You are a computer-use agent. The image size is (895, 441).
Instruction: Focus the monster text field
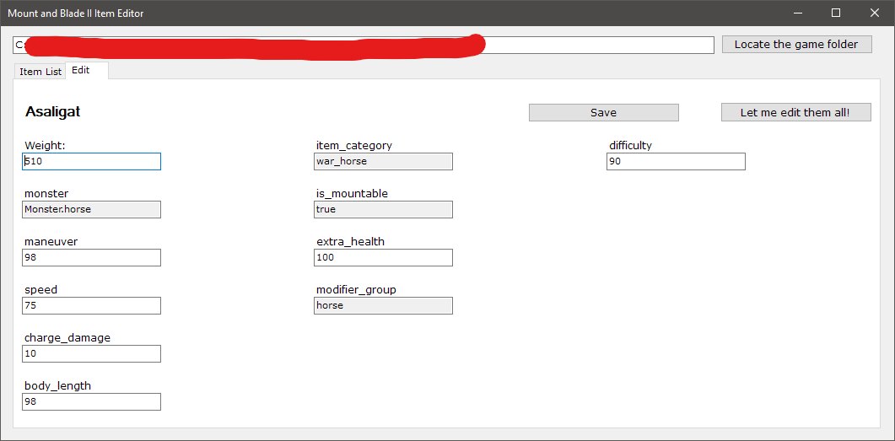click(x=92, y=209)
